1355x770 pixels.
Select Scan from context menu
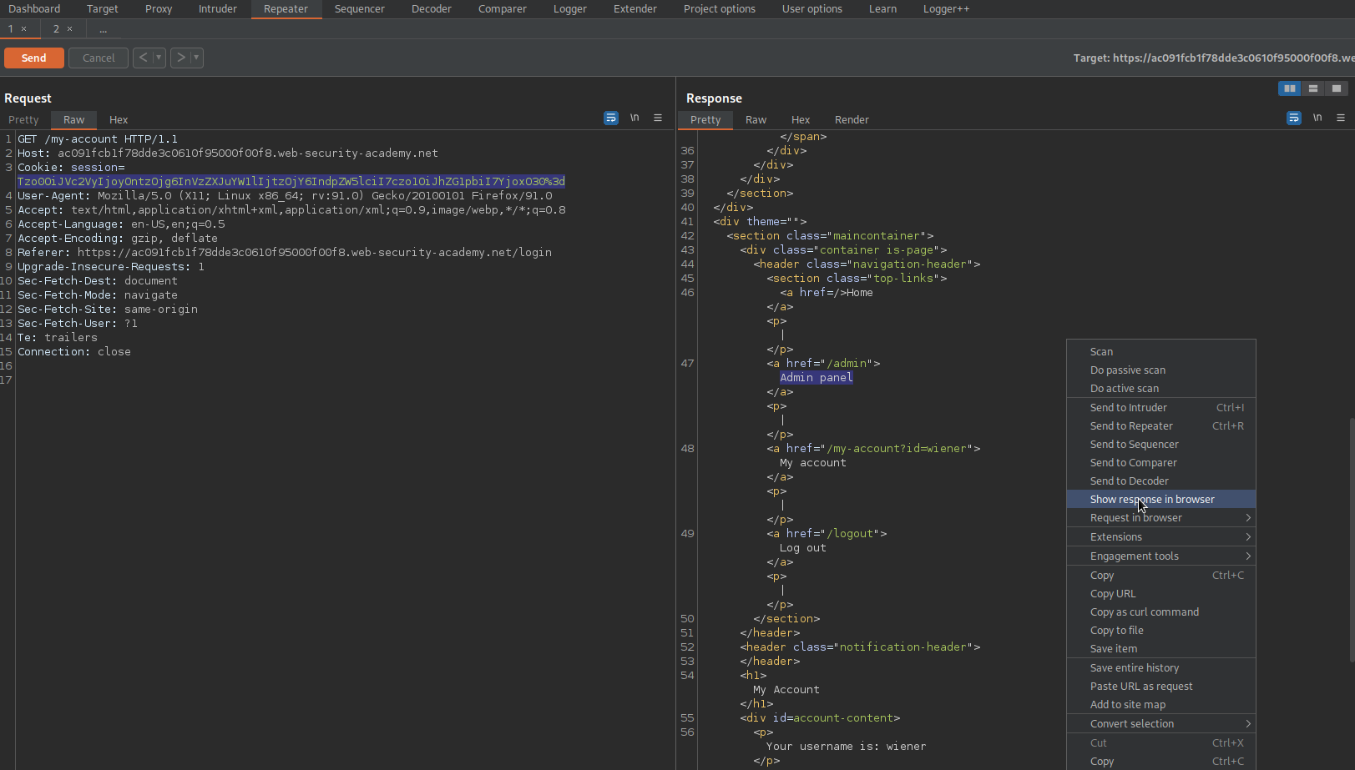coord(1161,352)
